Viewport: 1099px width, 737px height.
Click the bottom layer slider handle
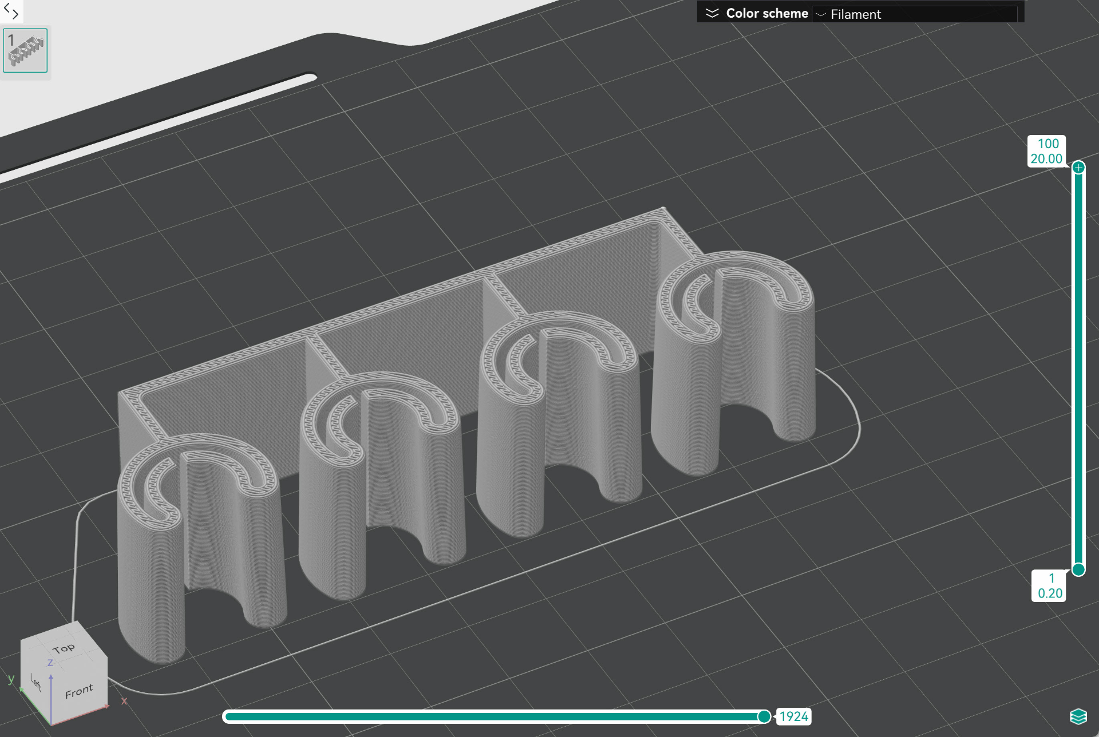[1078, 569]
